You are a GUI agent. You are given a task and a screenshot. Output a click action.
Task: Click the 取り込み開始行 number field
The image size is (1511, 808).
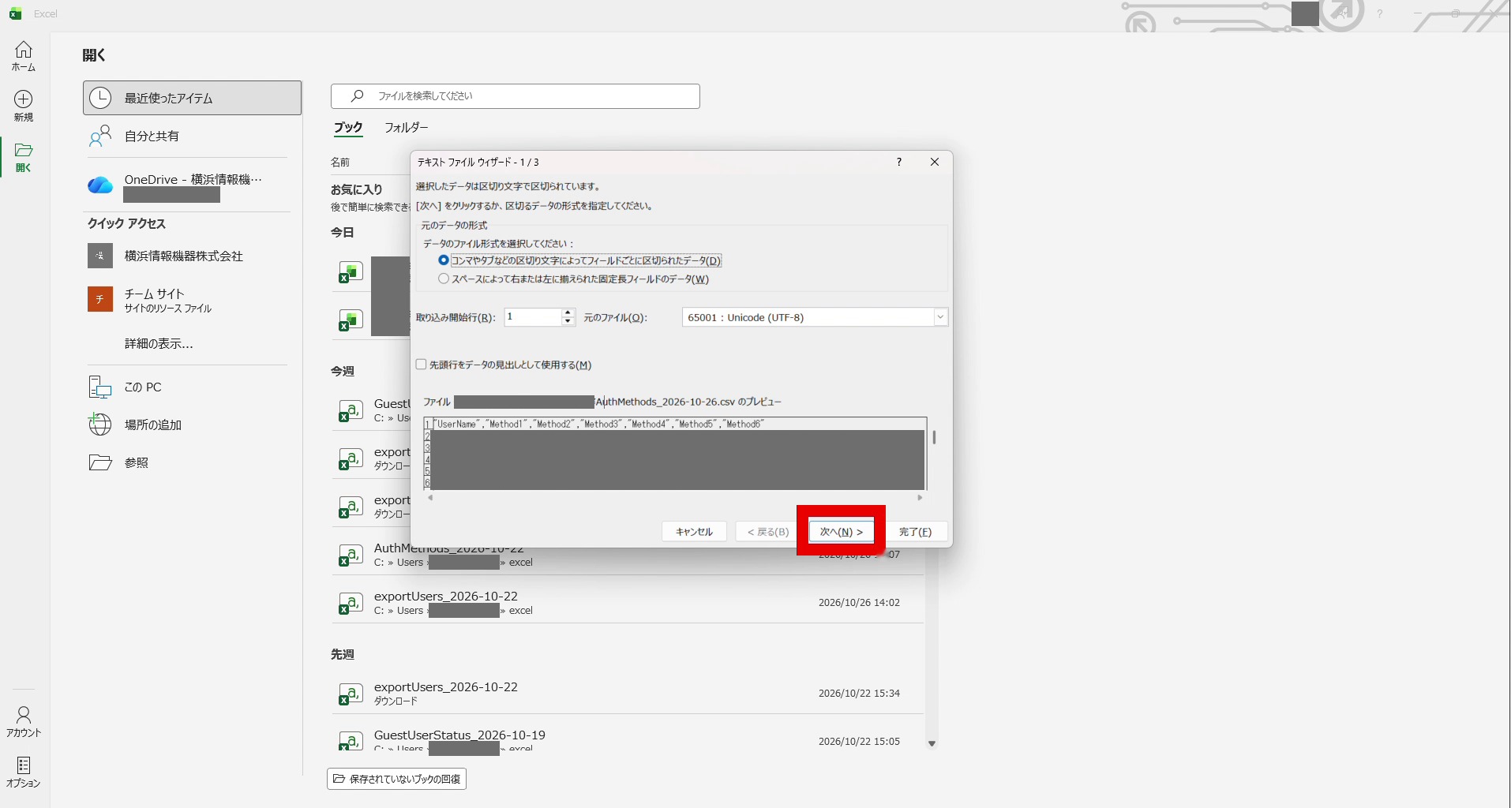(533, 317)
